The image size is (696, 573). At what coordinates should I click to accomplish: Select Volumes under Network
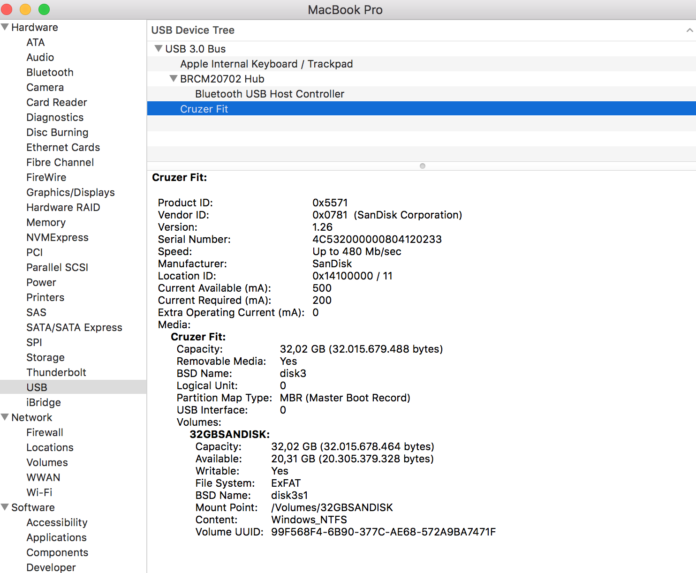pyautogui.click(x=47, y=462)
